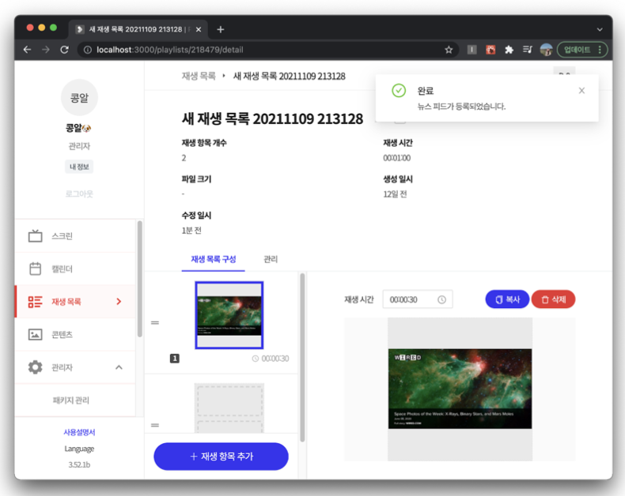Open a new browser tab with plus
The width and height of the screenshot is (625, 496).
221,29
